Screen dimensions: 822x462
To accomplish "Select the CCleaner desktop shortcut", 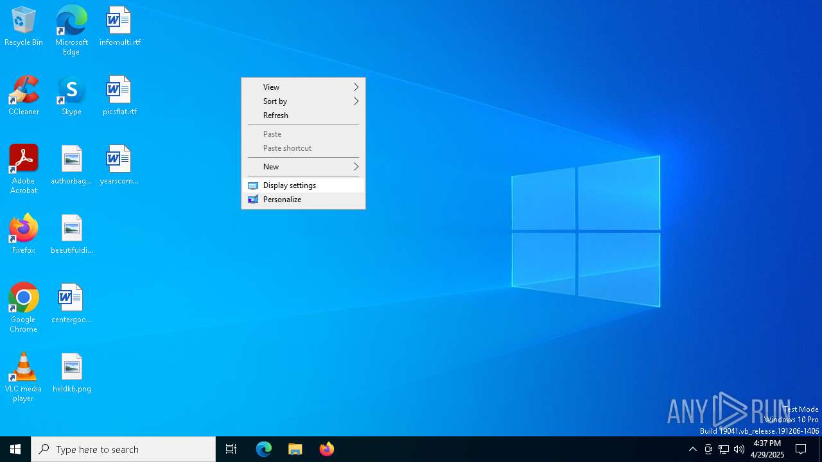I will (24, 96).
